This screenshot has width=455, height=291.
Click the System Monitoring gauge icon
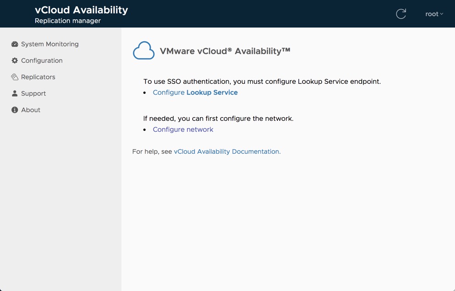pyautogui.click(x=15, y=44)
